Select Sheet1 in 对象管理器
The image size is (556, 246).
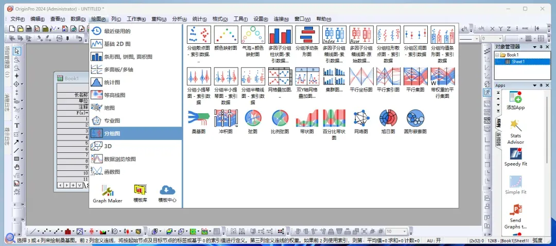tap(518, 62)
